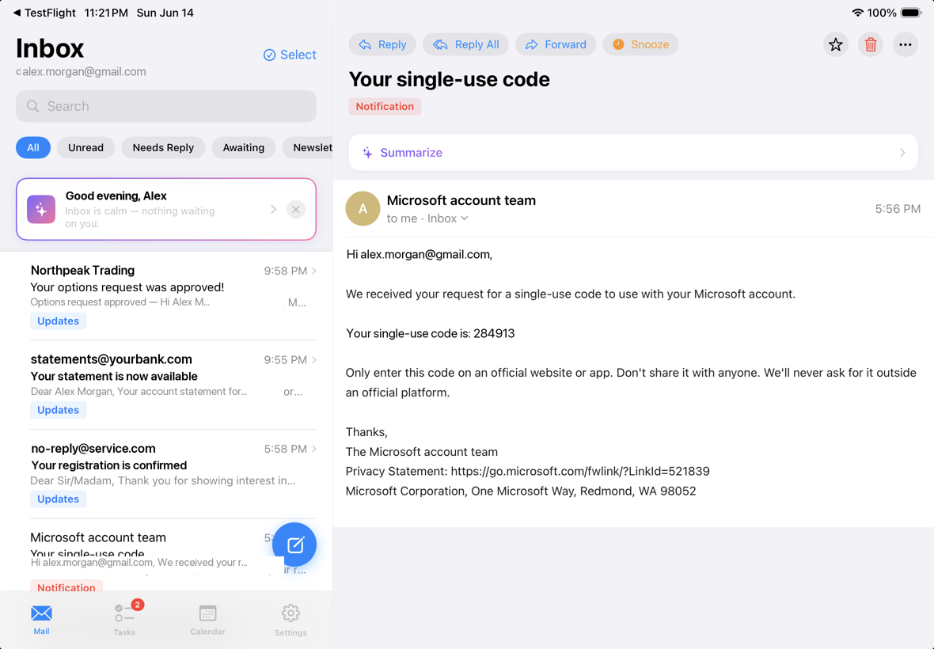This screenshot has height=649, width=934.
Task: Click the single-use code 284913 text
Action: pyautogui.click(x=494, y=333)
